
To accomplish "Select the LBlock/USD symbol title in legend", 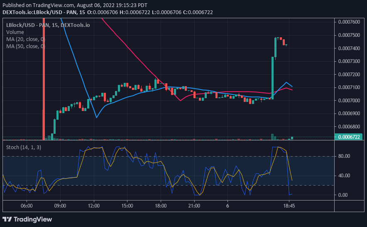I will 48,25.
